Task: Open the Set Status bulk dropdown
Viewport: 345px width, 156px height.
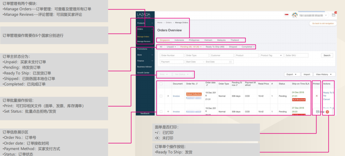Action: (x=182, y=74)
